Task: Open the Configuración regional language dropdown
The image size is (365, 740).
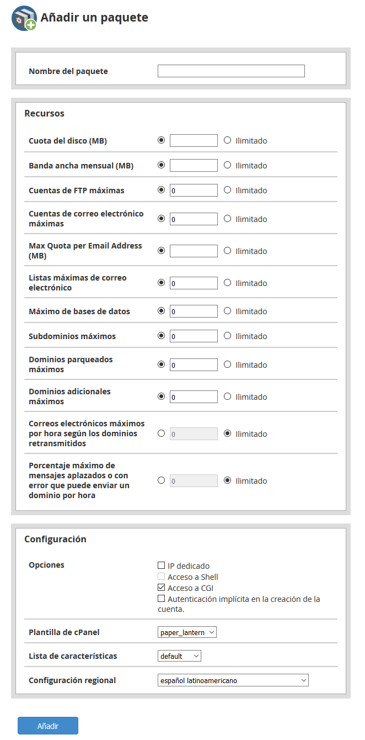Action: 233,680
